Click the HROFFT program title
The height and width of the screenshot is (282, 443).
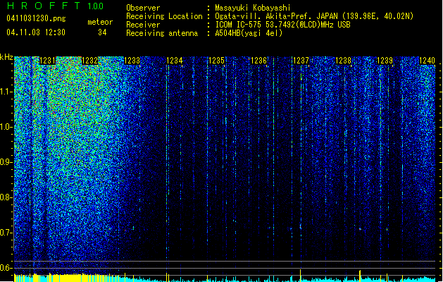pos(44,6)
